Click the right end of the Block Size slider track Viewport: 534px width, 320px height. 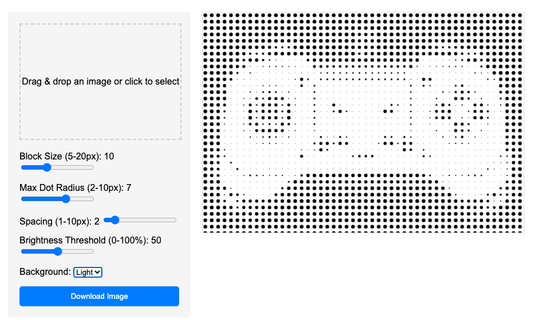point(92,167)
